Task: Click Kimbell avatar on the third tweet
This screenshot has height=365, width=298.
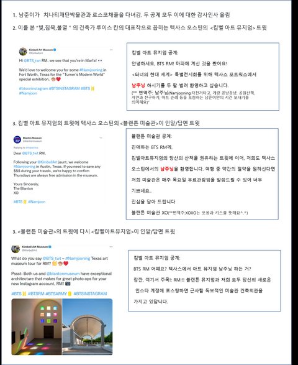Action: pos(16,248)
